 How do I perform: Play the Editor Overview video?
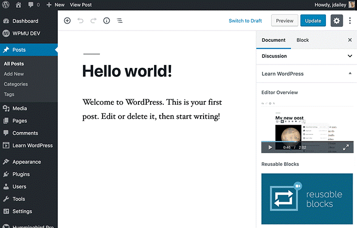pyautogui.click(x=270, y=147)
